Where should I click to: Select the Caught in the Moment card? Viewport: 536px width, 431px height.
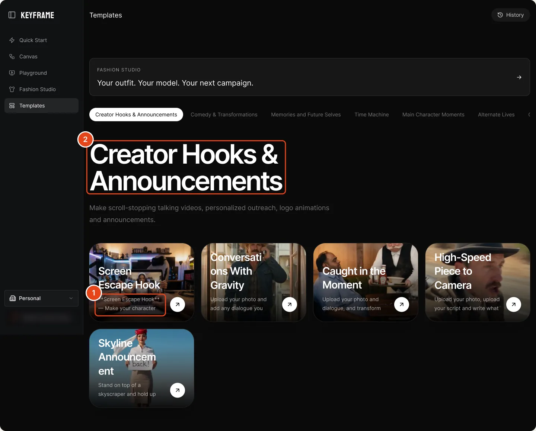(366, 282)
